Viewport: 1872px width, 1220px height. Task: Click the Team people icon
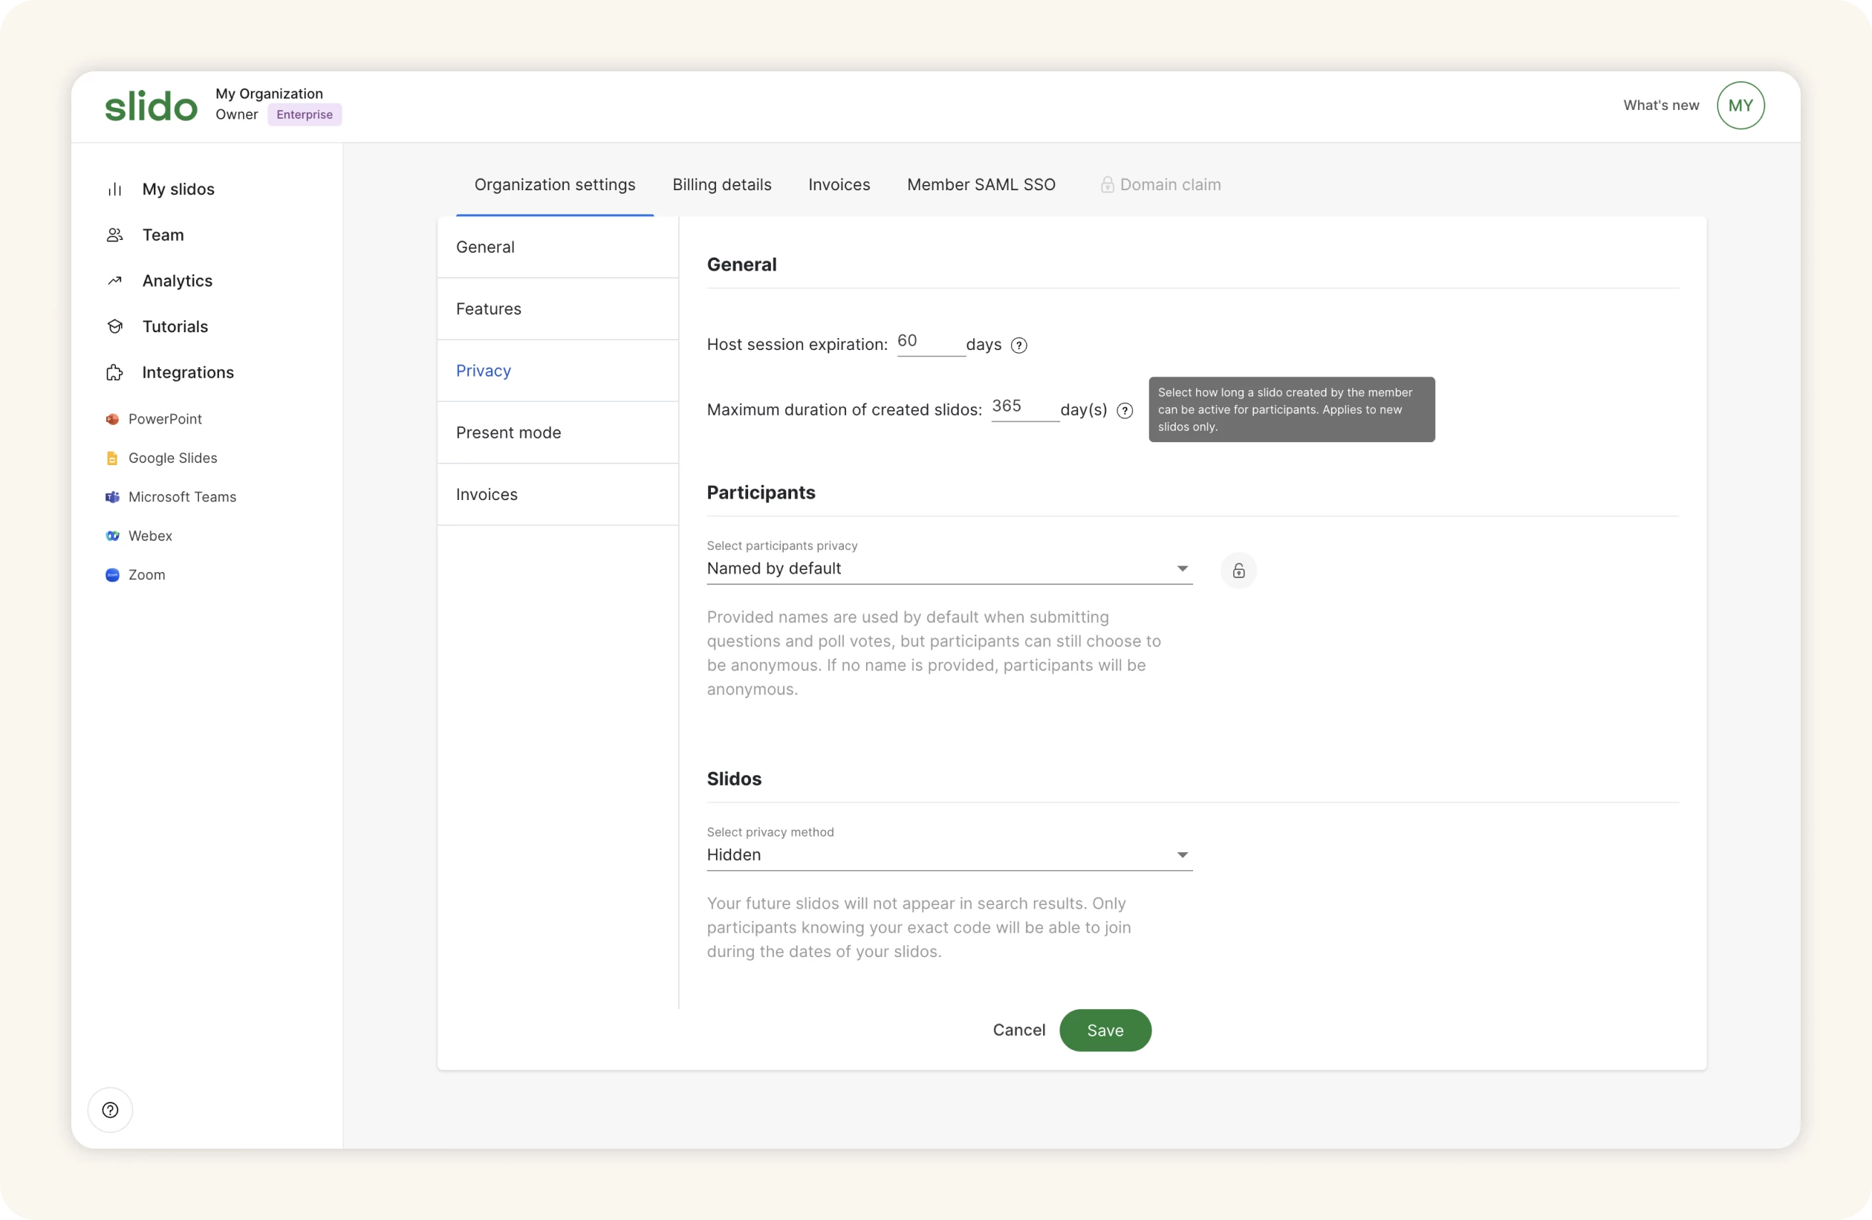pyautogui.click(x=115, y=236)
